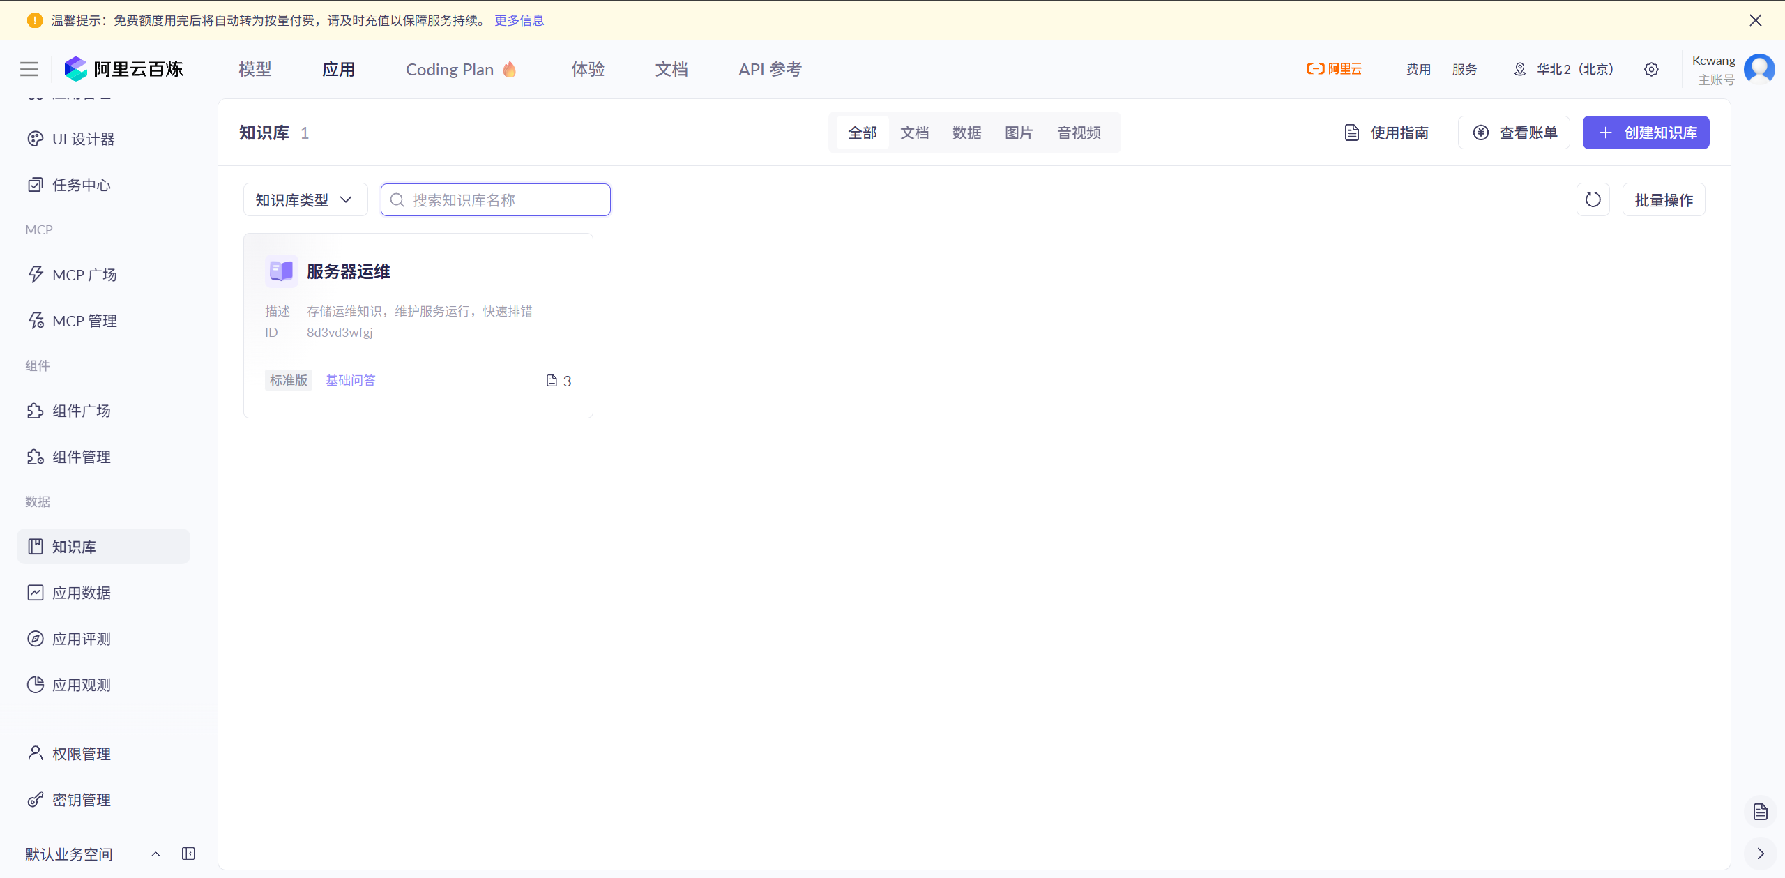This screenshot has height=878, width=1785.
Task: Switch to the 音视频 filter tab
Action: (1079, 133)
